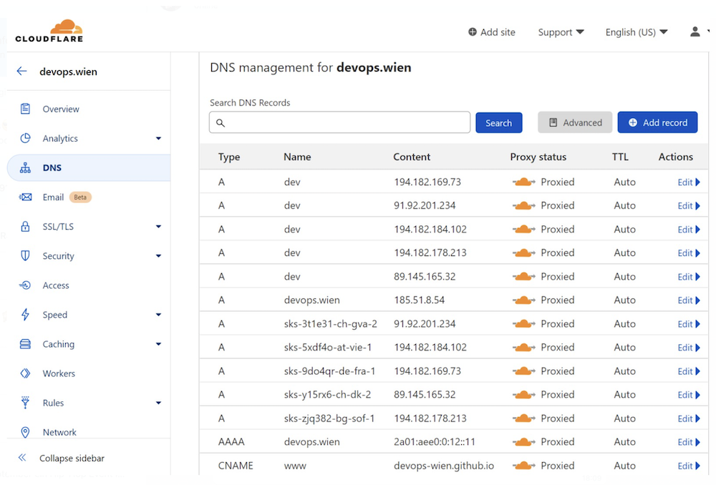The image size is (716, 485).
Task: Edit the CNAME www record
Action: (x=689, y=466)
